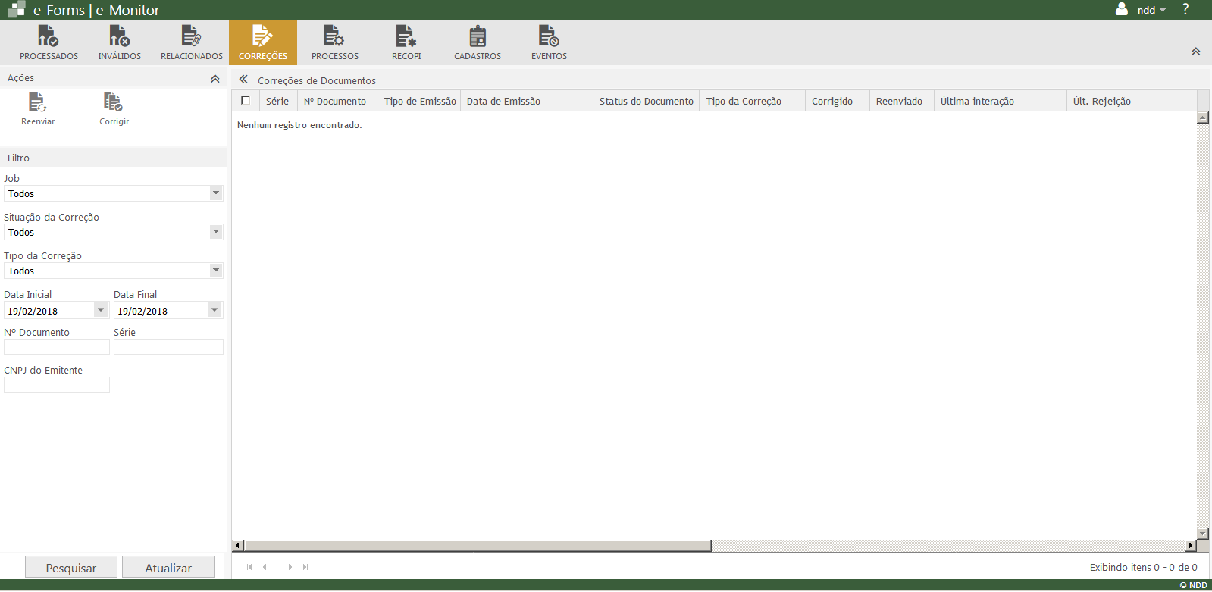Screen dimensions: 1212x592
Task: Switch to the CADASTROS tab label
Action: point(478,56)
